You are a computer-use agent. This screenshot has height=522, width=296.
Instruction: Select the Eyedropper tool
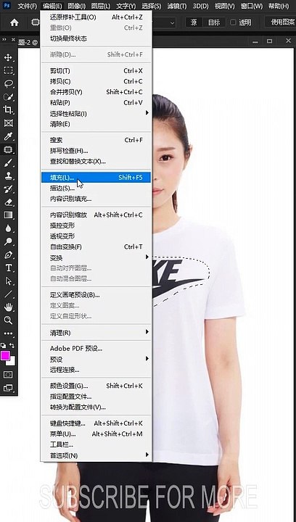coord(8,136)
